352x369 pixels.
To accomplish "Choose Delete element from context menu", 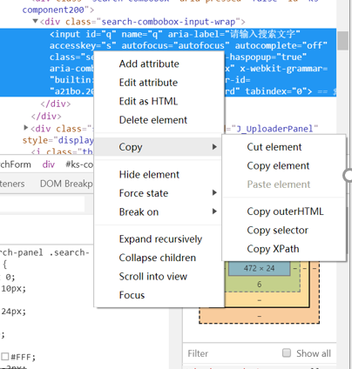I will click(159, 120).
